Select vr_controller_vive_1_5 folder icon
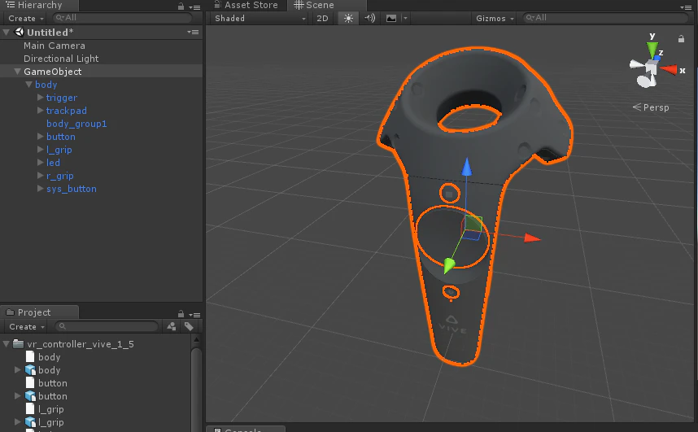 pos(18,343)
